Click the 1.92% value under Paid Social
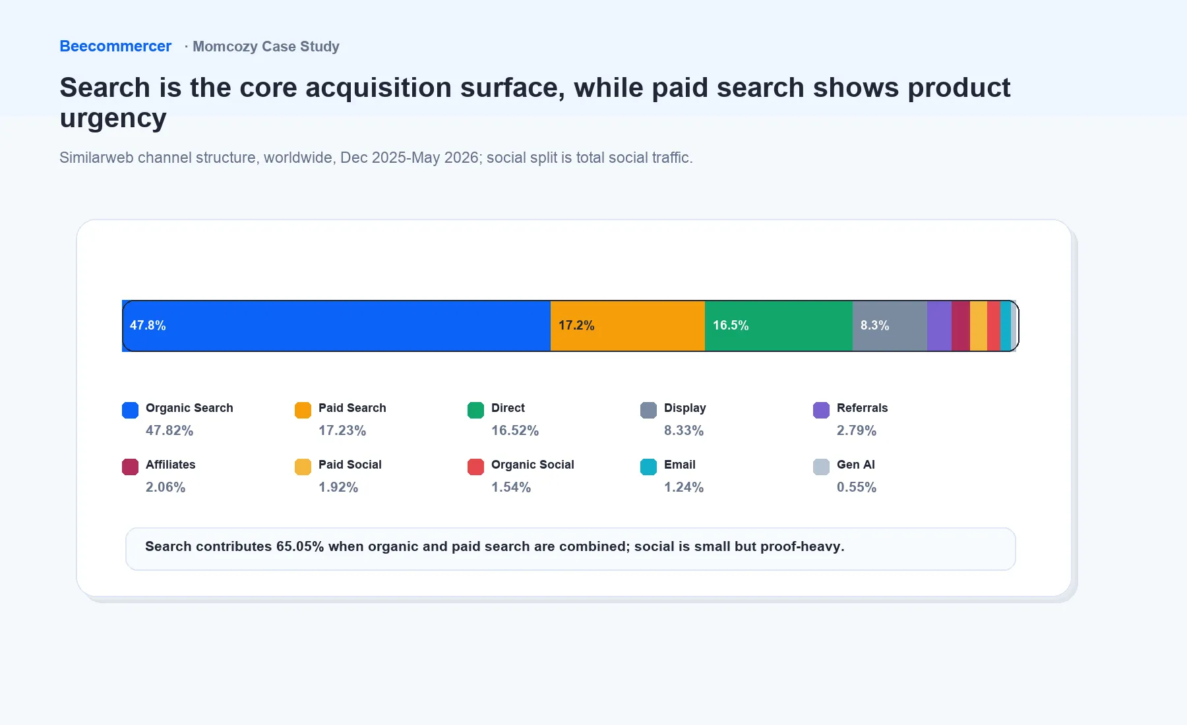This screenshot has width=1187, height=725. tap(338, 487)
